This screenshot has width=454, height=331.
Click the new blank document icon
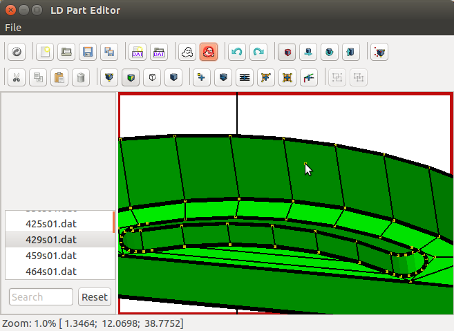coord(44,52)
